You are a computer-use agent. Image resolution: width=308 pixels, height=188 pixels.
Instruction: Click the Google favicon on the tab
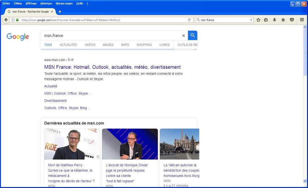[9, 12]
